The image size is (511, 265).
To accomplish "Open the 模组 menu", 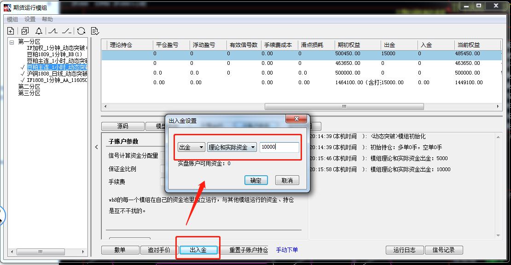I will (x=12, y=19).
